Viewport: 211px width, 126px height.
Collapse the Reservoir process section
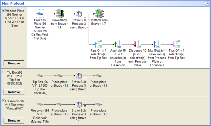pos(3,101)
